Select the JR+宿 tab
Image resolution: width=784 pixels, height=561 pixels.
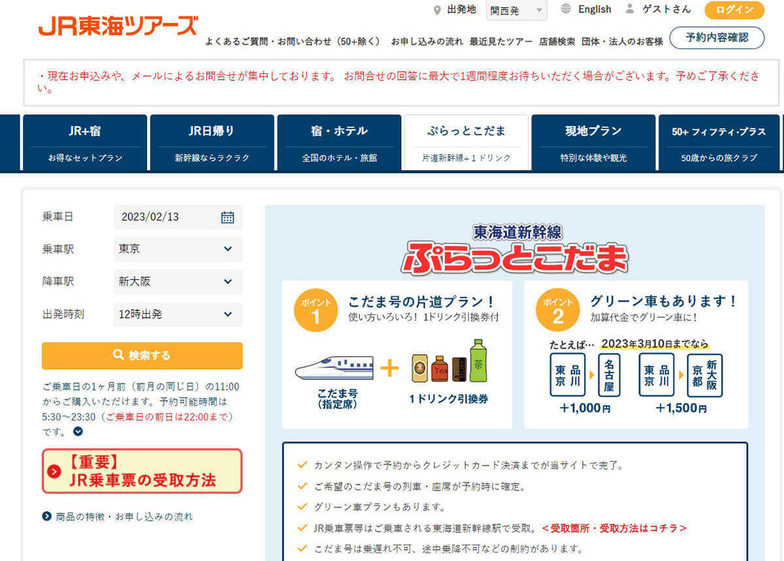tap(85, 143)
